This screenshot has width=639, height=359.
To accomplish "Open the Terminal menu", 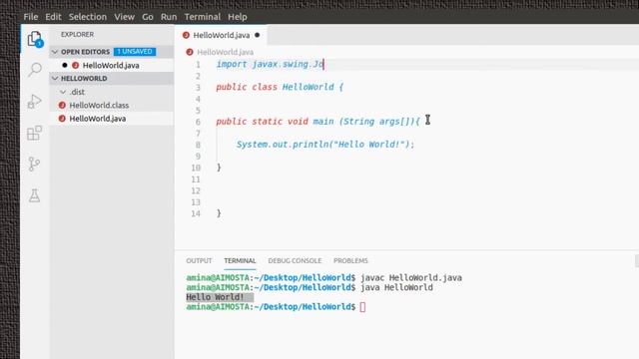I will coord(203,17).
